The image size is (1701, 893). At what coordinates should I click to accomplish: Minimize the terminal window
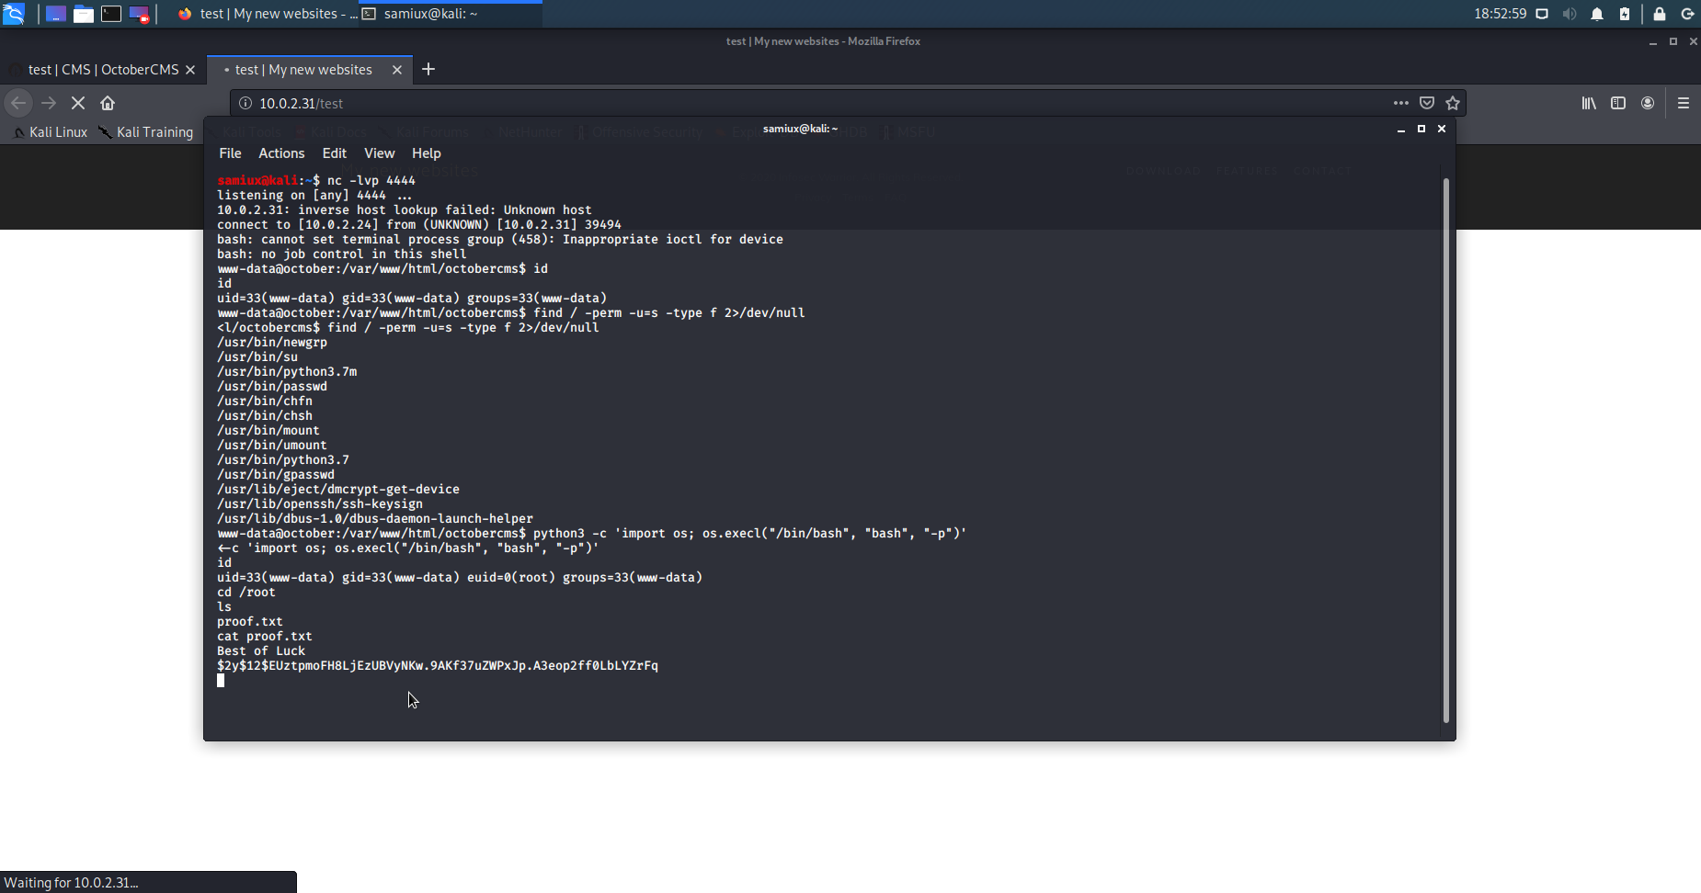coord(1401,130)
